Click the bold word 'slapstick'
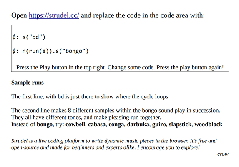 coord(180,125)
